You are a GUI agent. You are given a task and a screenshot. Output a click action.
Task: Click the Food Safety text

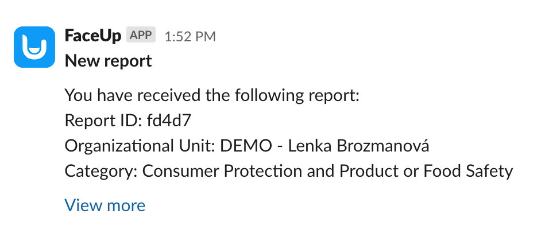click(x=468, y=171)
